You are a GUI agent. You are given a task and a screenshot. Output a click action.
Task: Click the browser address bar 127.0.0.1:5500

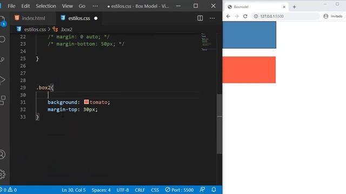coord(285,16)
